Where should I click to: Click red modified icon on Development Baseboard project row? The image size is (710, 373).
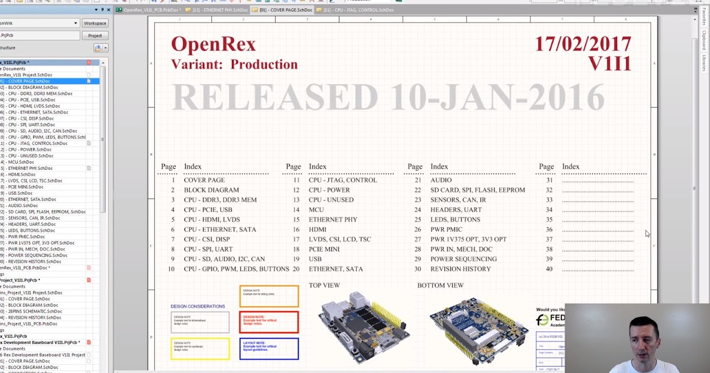coord(89,342)
